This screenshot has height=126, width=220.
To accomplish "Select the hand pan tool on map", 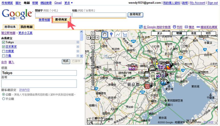I will 105,34.
